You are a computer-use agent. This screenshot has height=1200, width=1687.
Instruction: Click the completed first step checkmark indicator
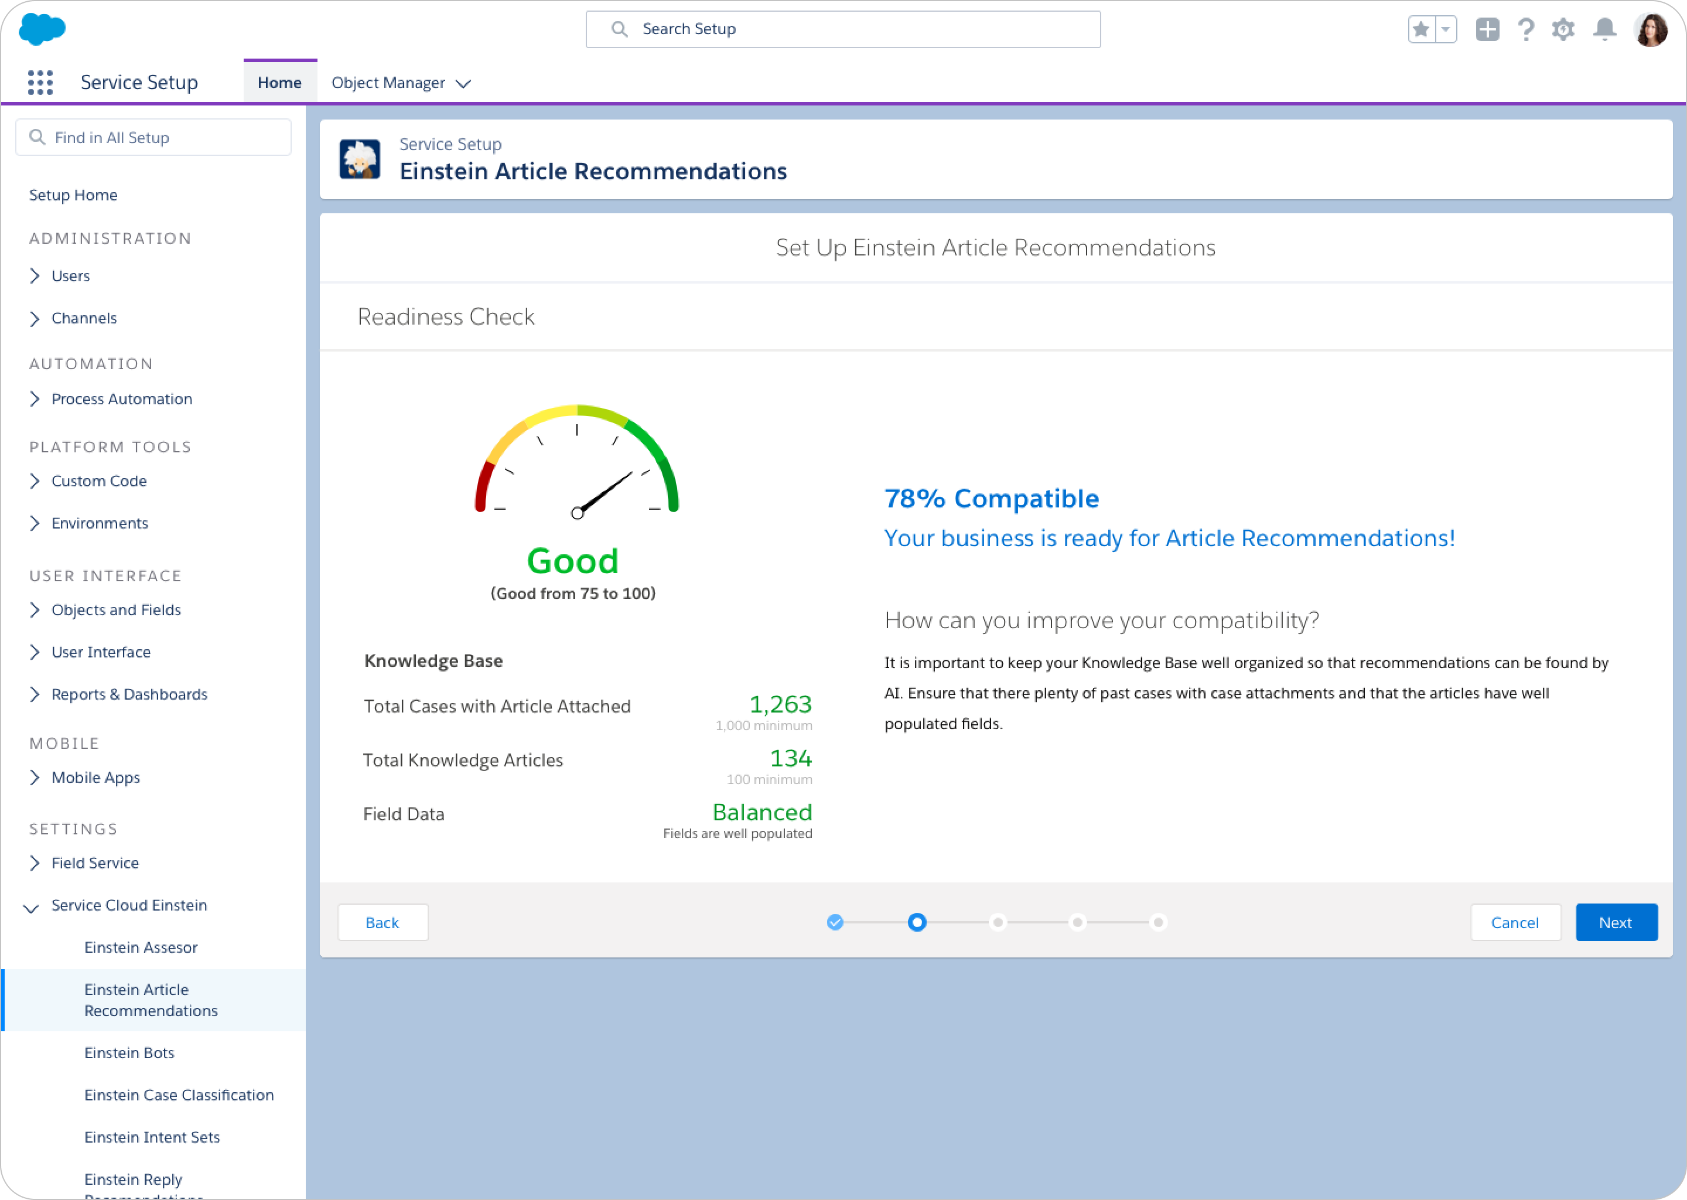pyautogui.click(x=835, y=922)
